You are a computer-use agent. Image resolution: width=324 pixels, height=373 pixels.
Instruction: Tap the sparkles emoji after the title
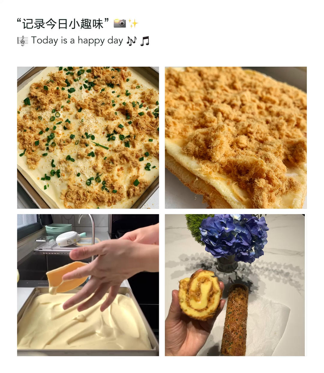[133, 23]
